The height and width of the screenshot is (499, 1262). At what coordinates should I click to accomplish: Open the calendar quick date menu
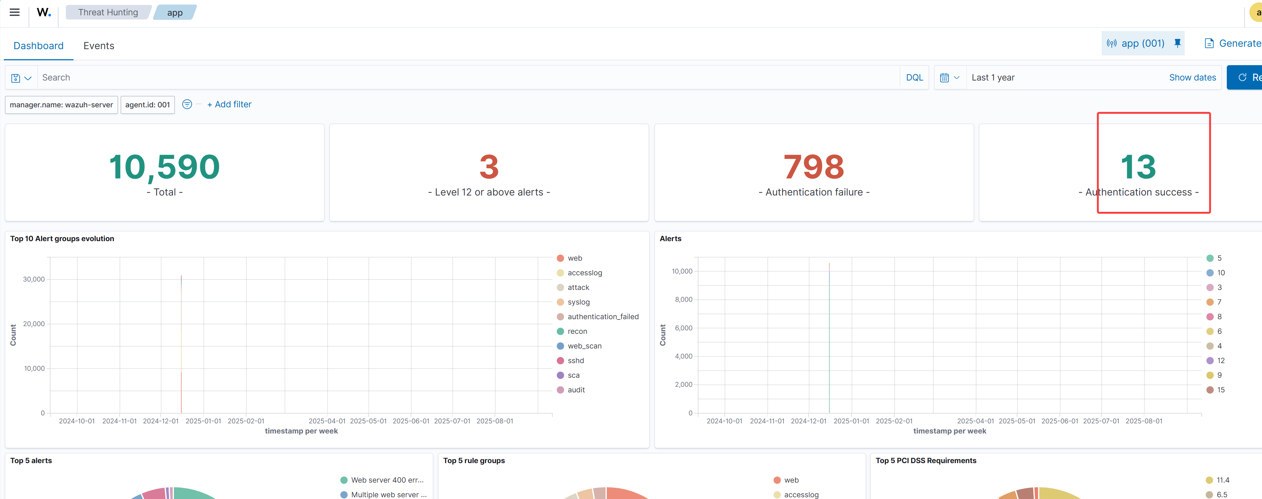(949, 77)
